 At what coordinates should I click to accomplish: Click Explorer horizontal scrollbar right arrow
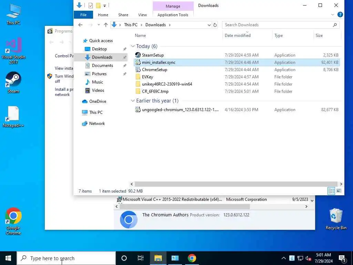click(341, 184)
